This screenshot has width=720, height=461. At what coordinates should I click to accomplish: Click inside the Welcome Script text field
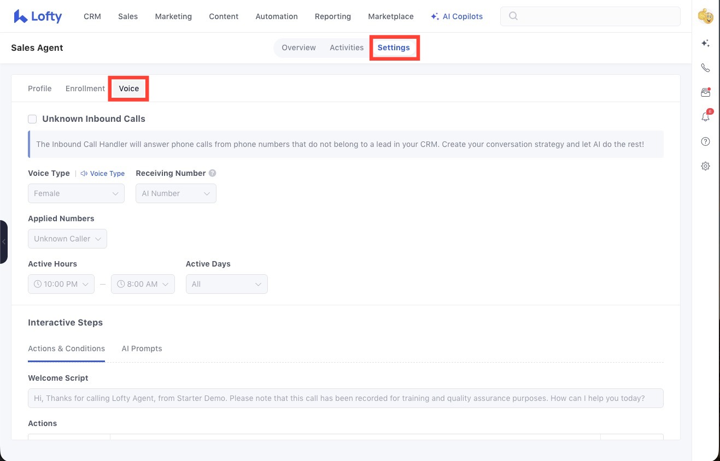click(346, 398)
